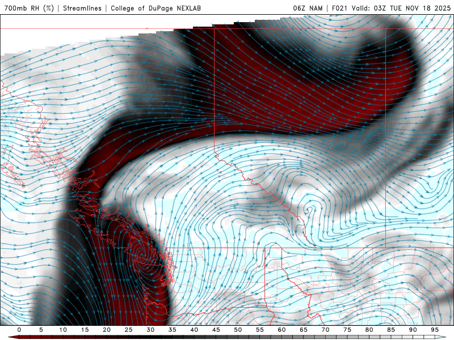Screen dimensions: 454x340
Task: Select the 60 value on color scale
Action: [281, 330]
